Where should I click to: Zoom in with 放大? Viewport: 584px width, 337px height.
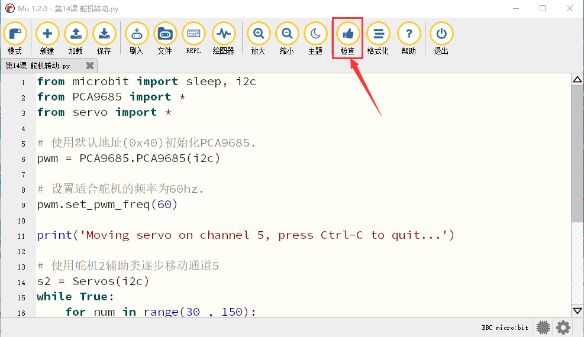259,38
